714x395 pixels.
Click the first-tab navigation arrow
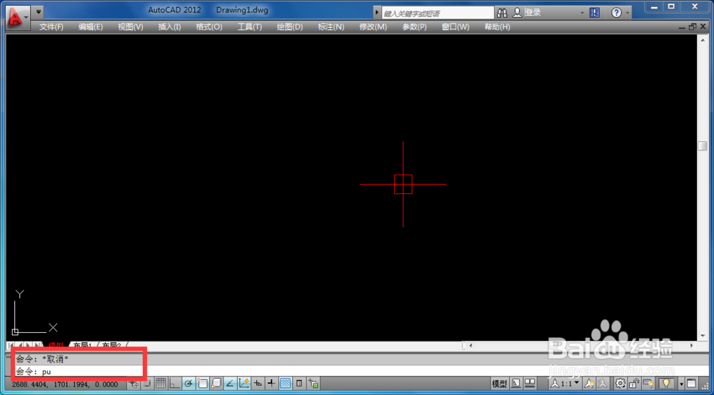11,346
